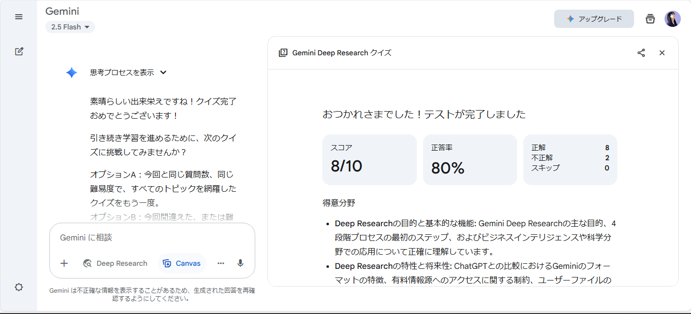Open the account profile avatar
The height and width of the screenshot is (314, 691).
pos(673,19)
